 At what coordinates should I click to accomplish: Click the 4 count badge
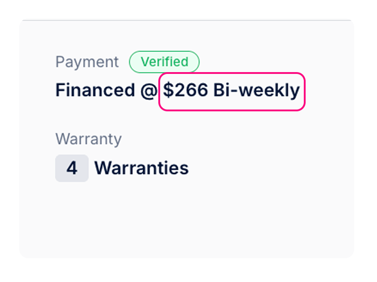pos(72,168)
